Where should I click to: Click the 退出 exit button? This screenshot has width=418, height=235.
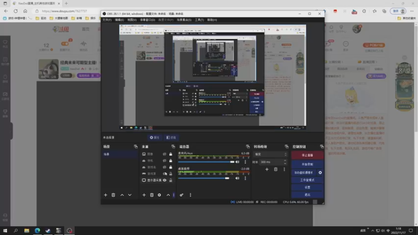tap(307, 195)
